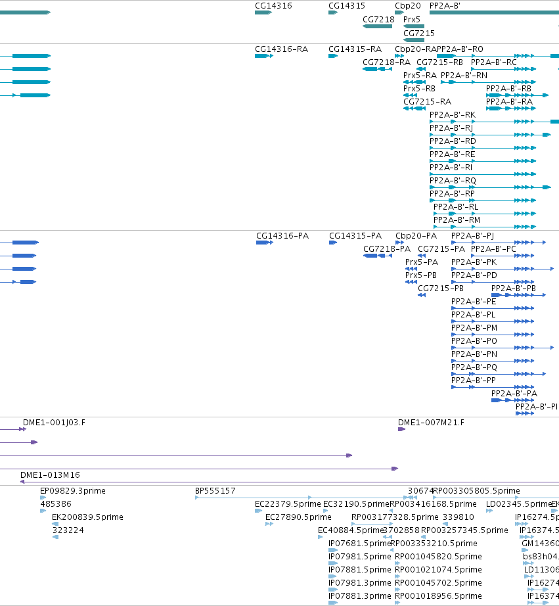The height and width of the screenshot is (606, 559).
Task: Click transcript PP2A-B'-RC
Action: click(494, 62)
